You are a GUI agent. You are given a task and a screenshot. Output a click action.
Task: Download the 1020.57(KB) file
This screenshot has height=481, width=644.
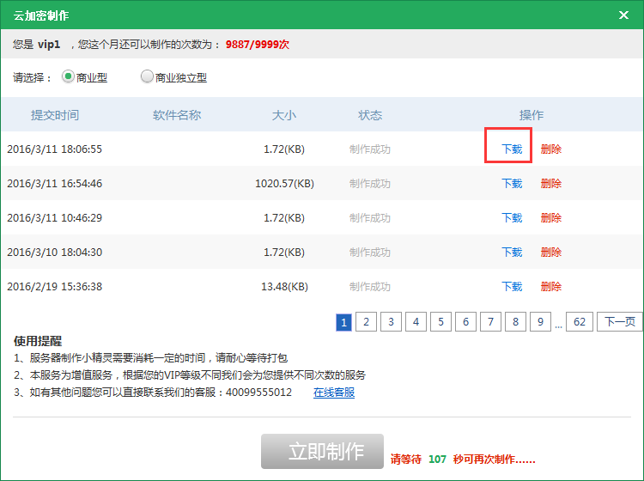512,184
